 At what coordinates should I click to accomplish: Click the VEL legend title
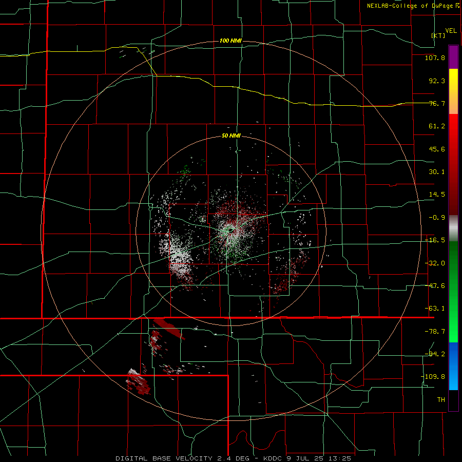point(451,31)
